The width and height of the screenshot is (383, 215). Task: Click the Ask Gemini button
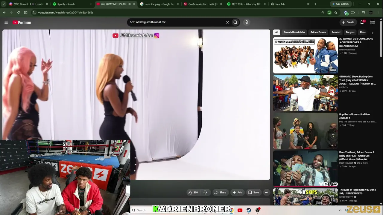pyautogui.click(x=341, y=4)
